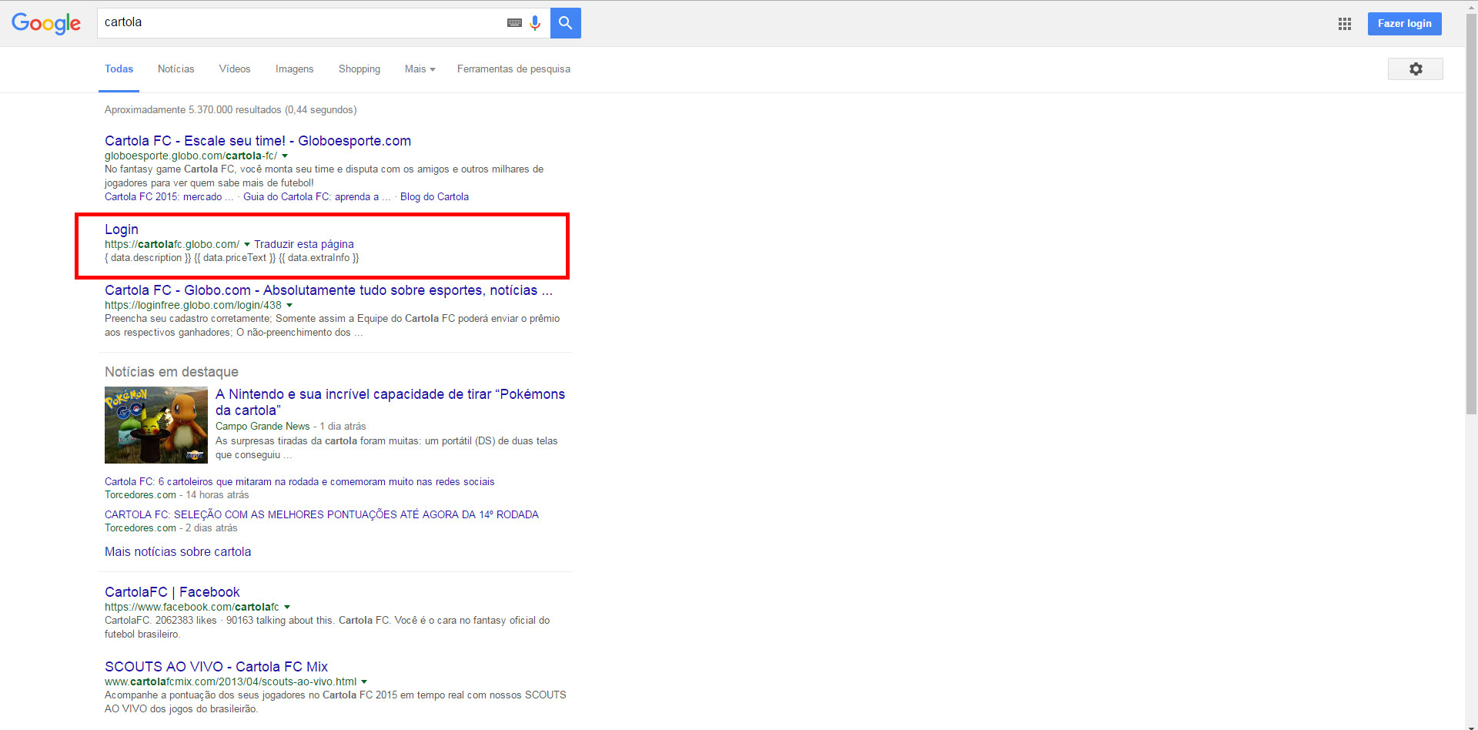
Task: Open Cartola FC - Globo.com result
Action: coord(329,290)
